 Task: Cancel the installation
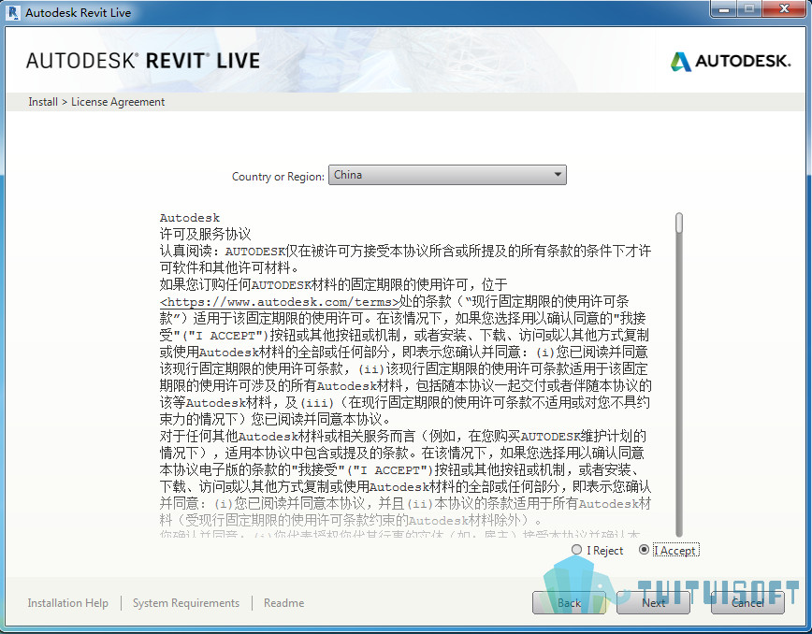click(747, 602)
